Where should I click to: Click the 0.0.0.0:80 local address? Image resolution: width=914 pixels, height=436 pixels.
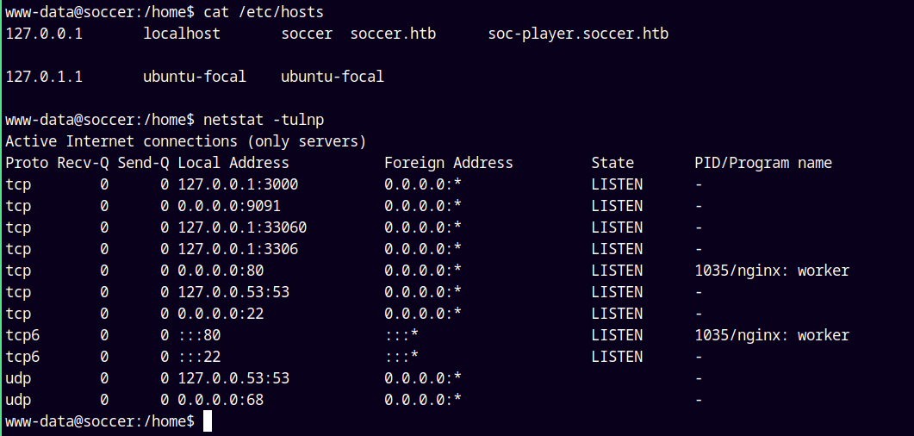tap(221, 271)
